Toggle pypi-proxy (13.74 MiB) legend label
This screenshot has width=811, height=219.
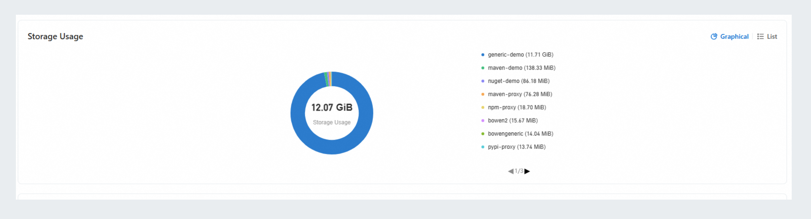coord(516,147)
